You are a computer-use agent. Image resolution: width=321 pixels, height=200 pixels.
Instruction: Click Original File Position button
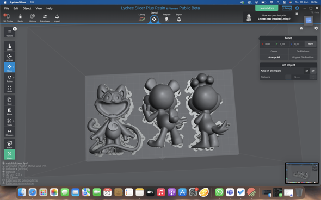point(303,57)
